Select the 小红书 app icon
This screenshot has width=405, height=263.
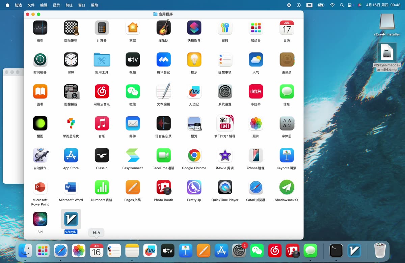pyautogui.click(x=256, y=91)
